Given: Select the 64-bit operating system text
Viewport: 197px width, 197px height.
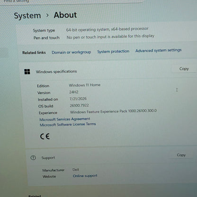Looking at the screenshot, I should [107, 29].
